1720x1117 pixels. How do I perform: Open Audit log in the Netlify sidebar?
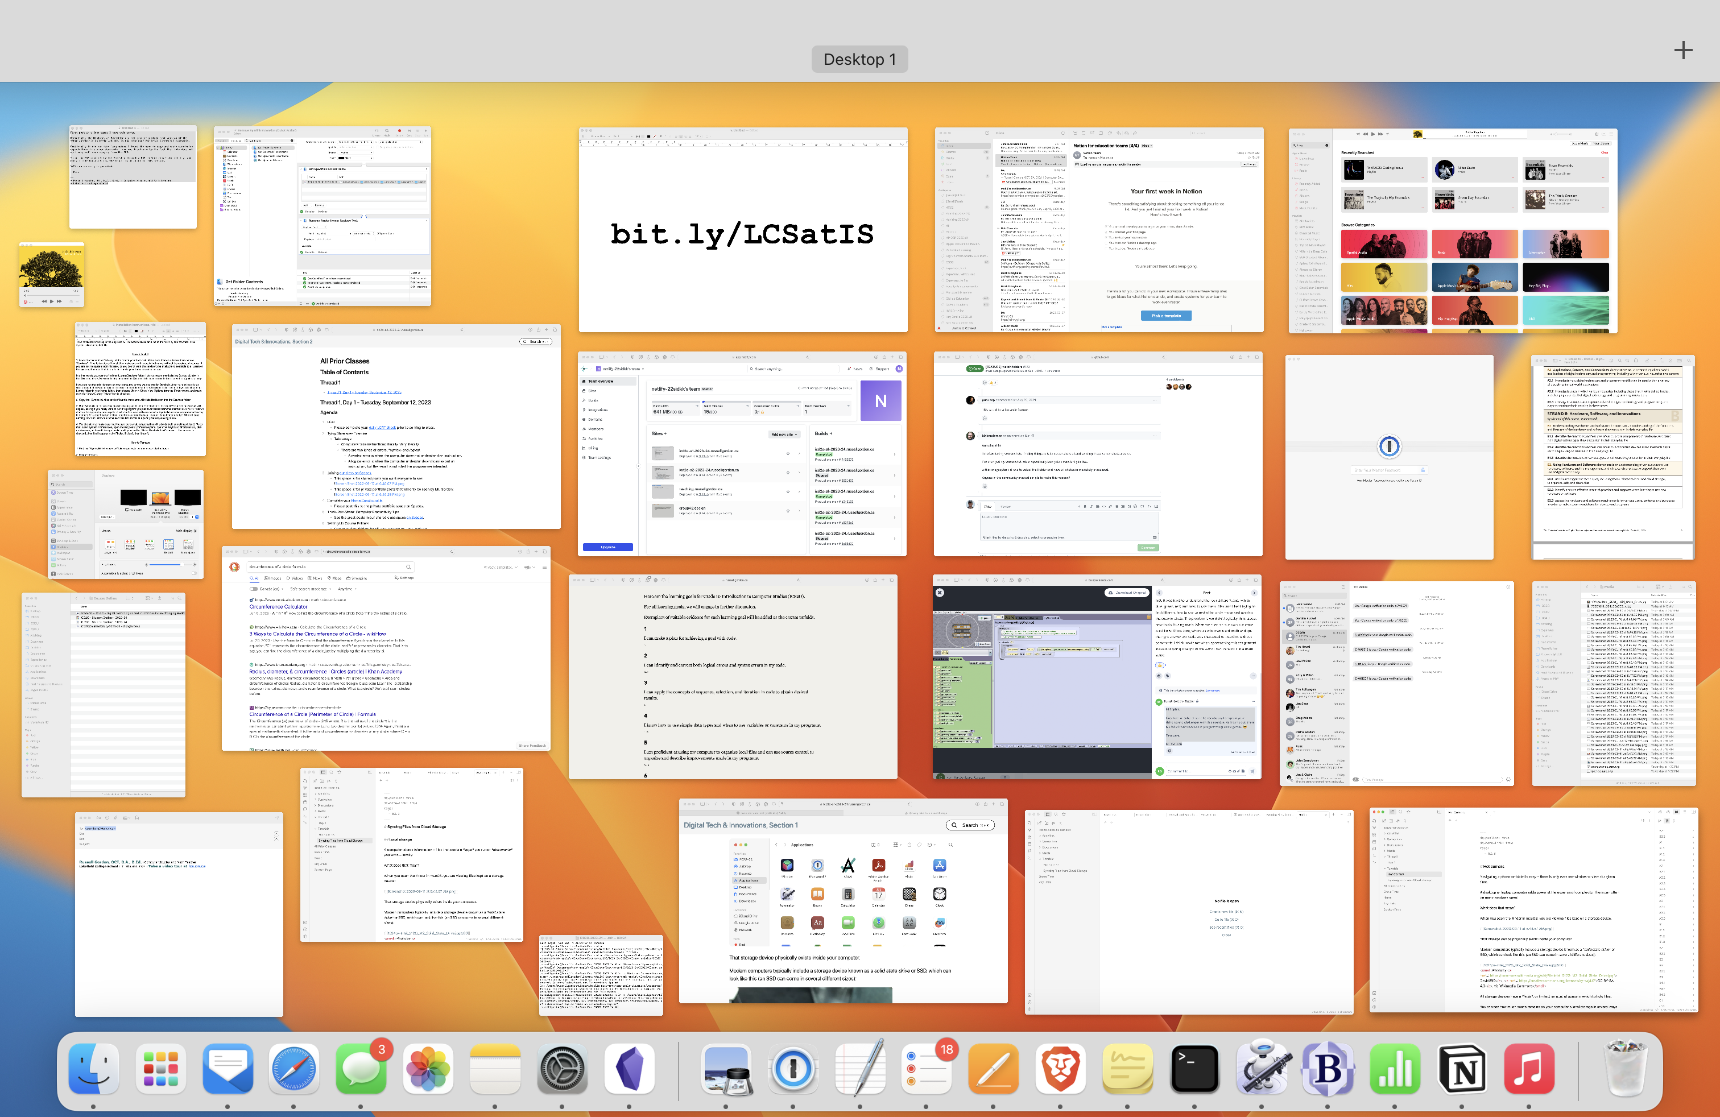(596, 438)
